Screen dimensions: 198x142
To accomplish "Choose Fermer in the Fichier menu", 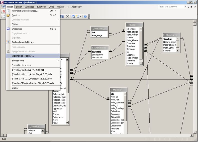I will pos(33,24).
